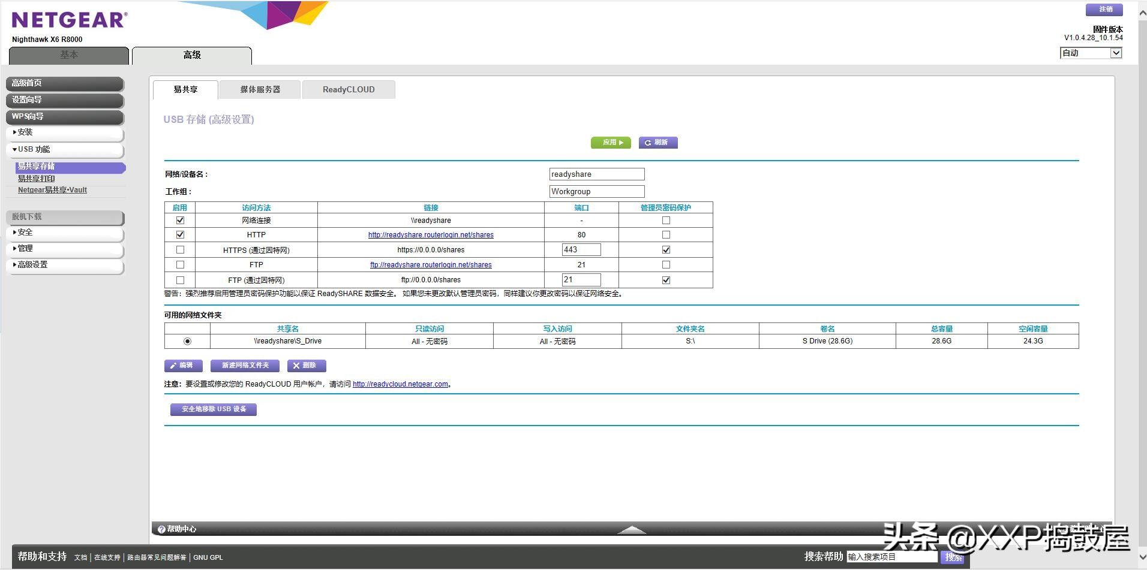This screenshot has width=1147, height=570.
Task: Toggle admin password protection for 网络连接
Action: 666,221
